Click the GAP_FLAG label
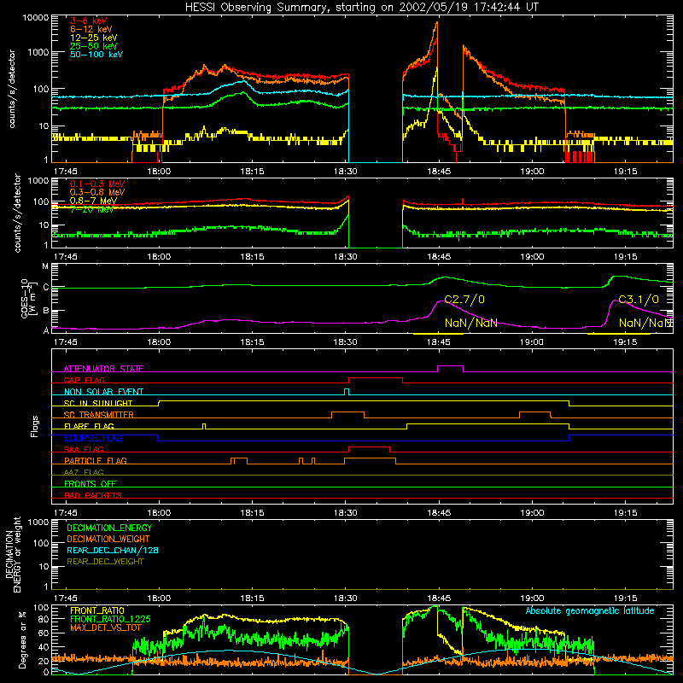The height and width of the screenshot is (683, 683). click(x=84, y=380)
